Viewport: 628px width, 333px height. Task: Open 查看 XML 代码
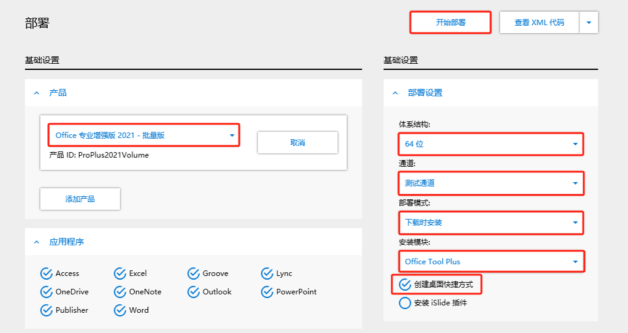tap(539, 23)
